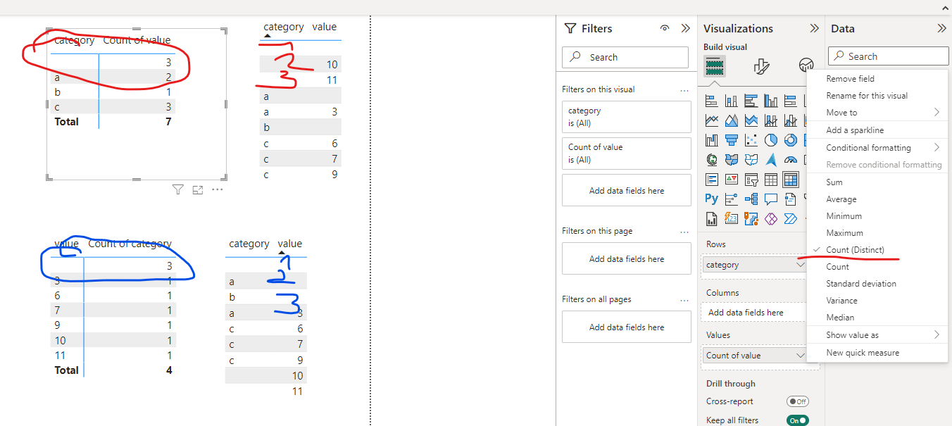Open Filters on this visual ellipsis
This screenshot has height=426, width=952.
(x=684, y=90)
